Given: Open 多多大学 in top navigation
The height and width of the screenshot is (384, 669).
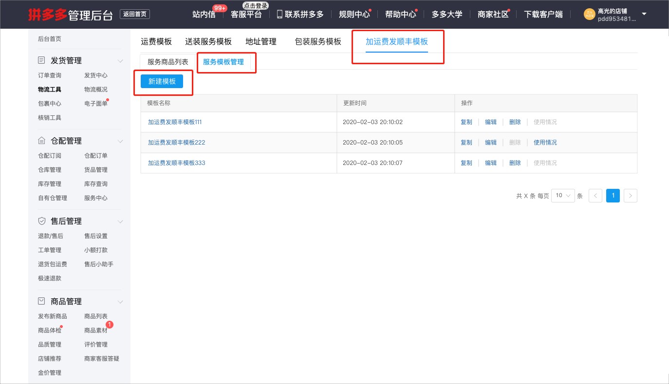Looking at the screenshot, I should [x=447, y=15].
